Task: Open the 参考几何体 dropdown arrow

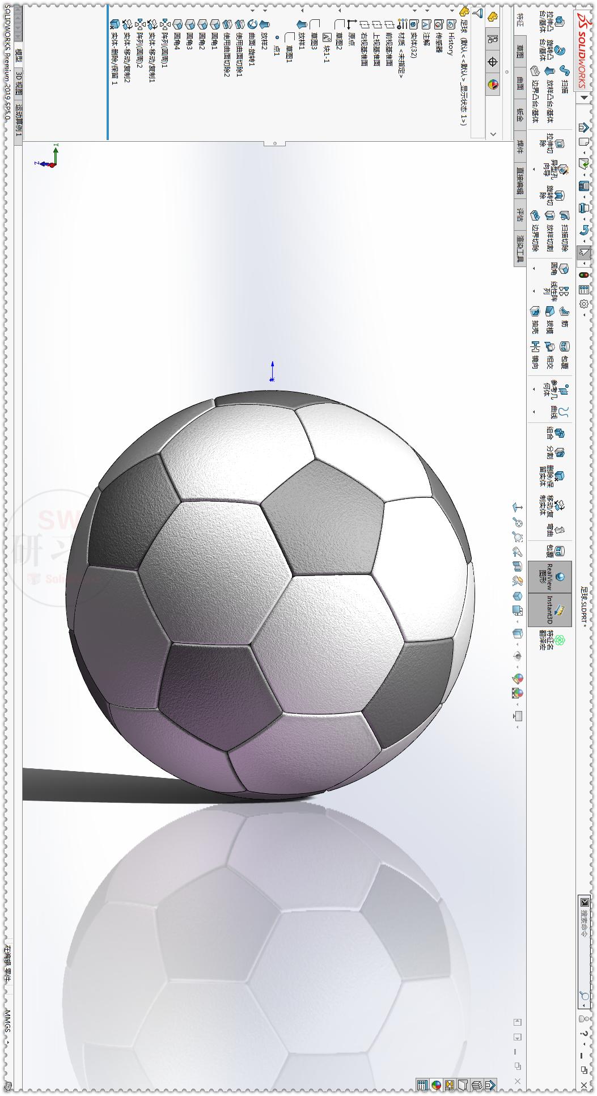Action: tap(534, 389)
